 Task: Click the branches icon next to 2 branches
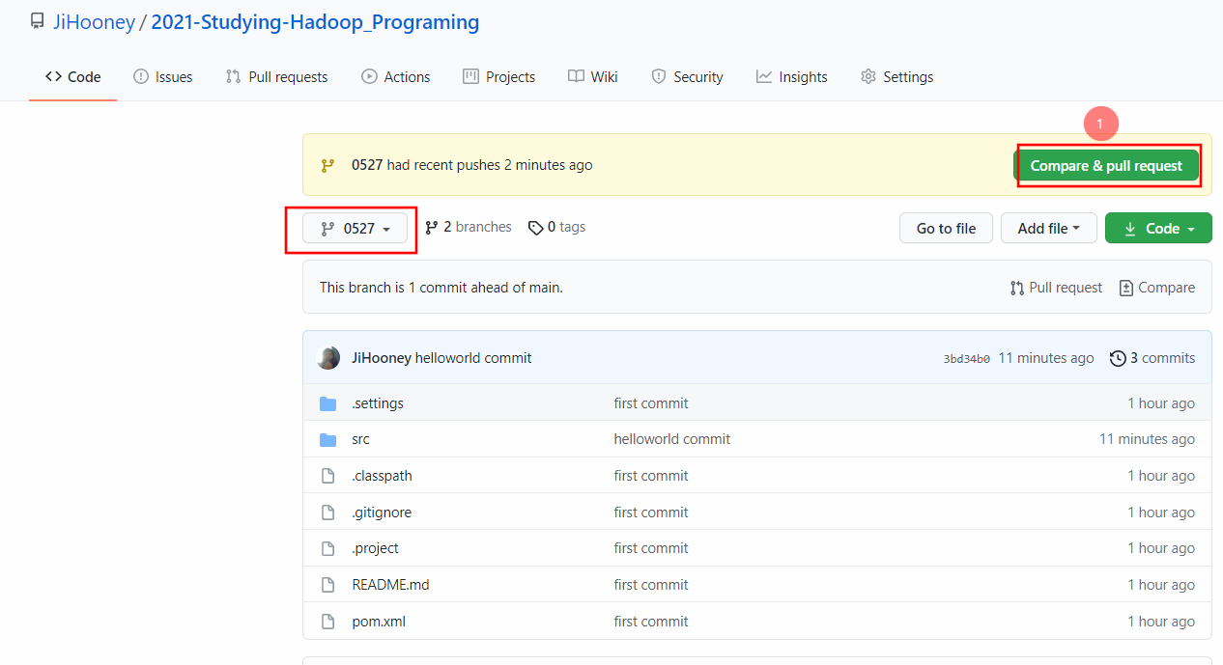click(431, 228)
